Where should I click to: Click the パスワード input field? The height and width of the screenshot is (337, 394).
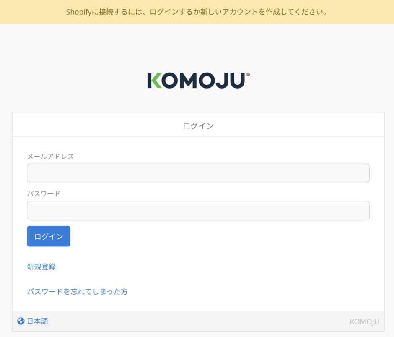click(x=198, y=210)
